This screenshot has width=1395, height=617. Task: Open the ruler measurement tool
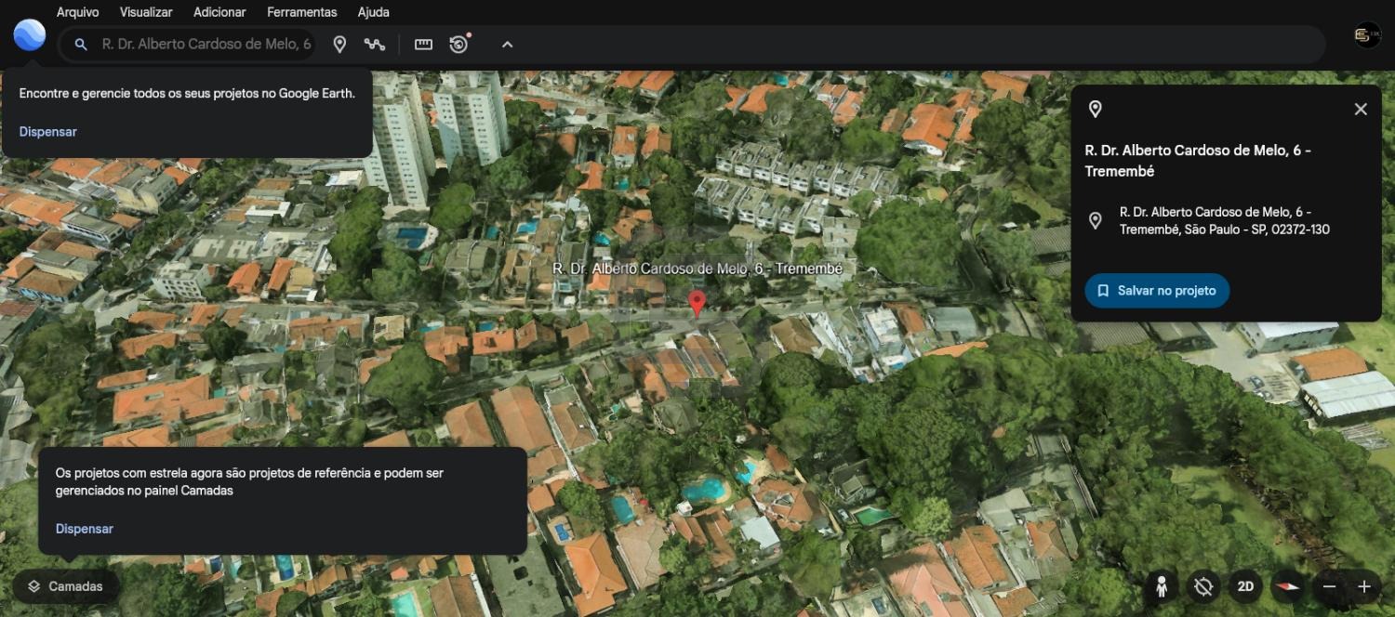pyautogui.click(x=423, y=45)
